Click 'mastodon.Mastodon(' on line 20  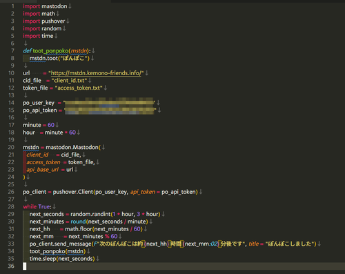73,147
